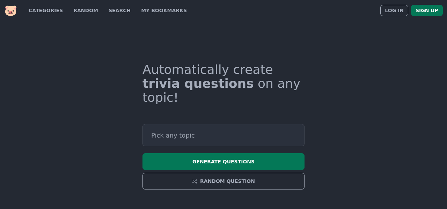Click the bold "trivia questions" headline text

198,84
